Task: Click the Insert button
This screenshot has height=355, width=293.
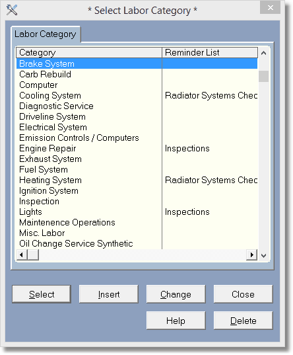Action: 109,294
